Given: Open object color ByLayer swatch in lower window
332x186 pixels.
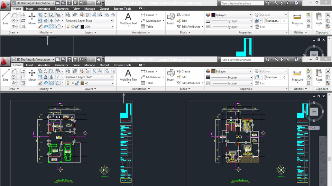Looking at the screenshot, I should [213, 71].
